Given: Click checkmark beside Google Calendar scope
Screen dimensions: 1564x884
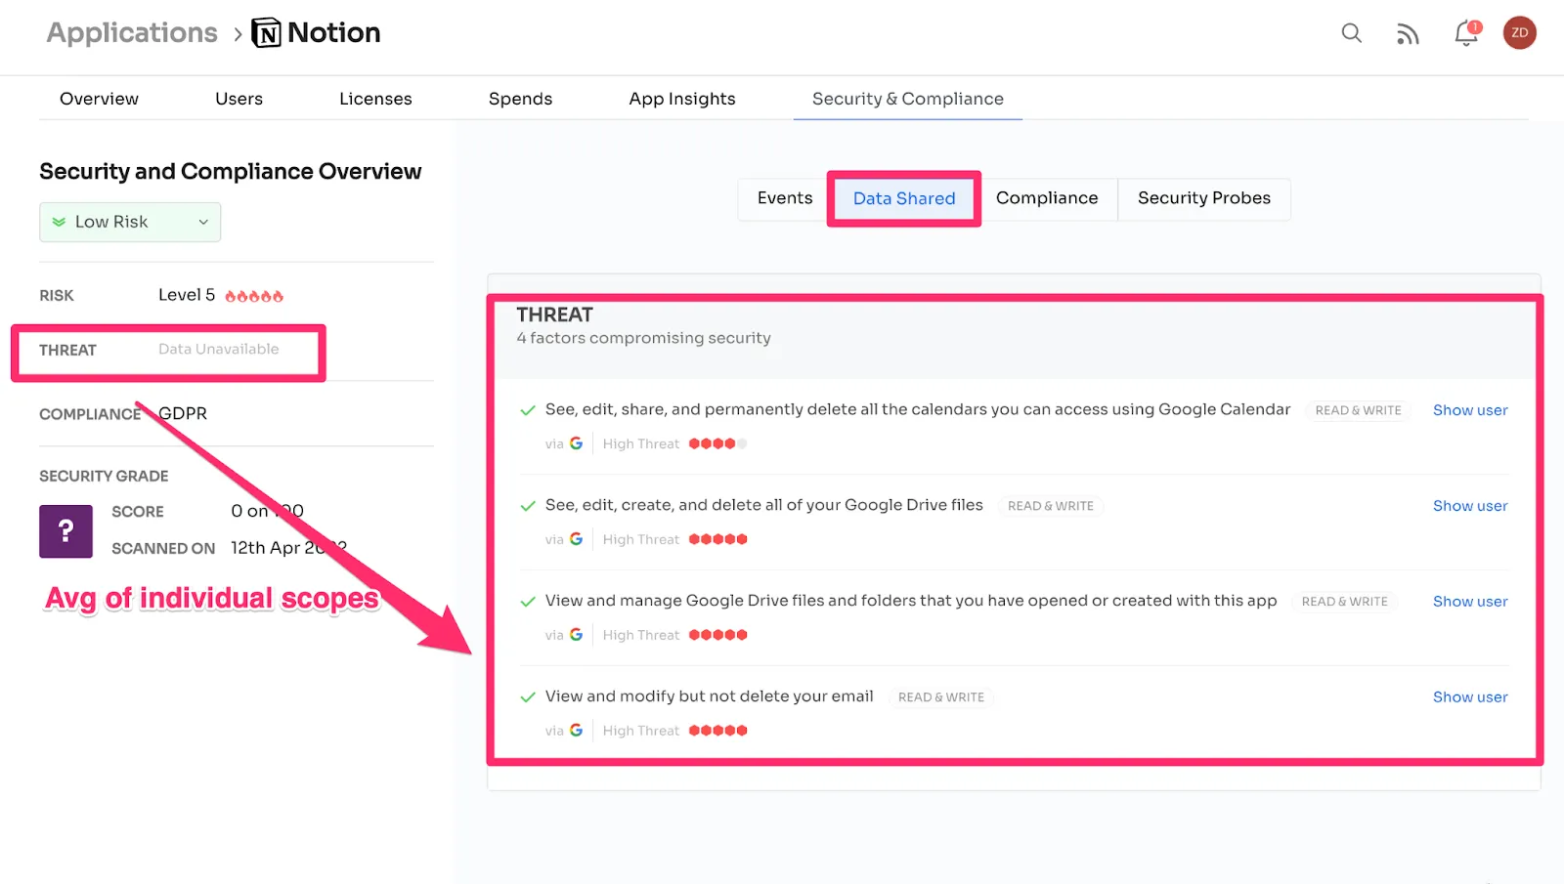Looking at the screenshot, I should tap(528, 410).
